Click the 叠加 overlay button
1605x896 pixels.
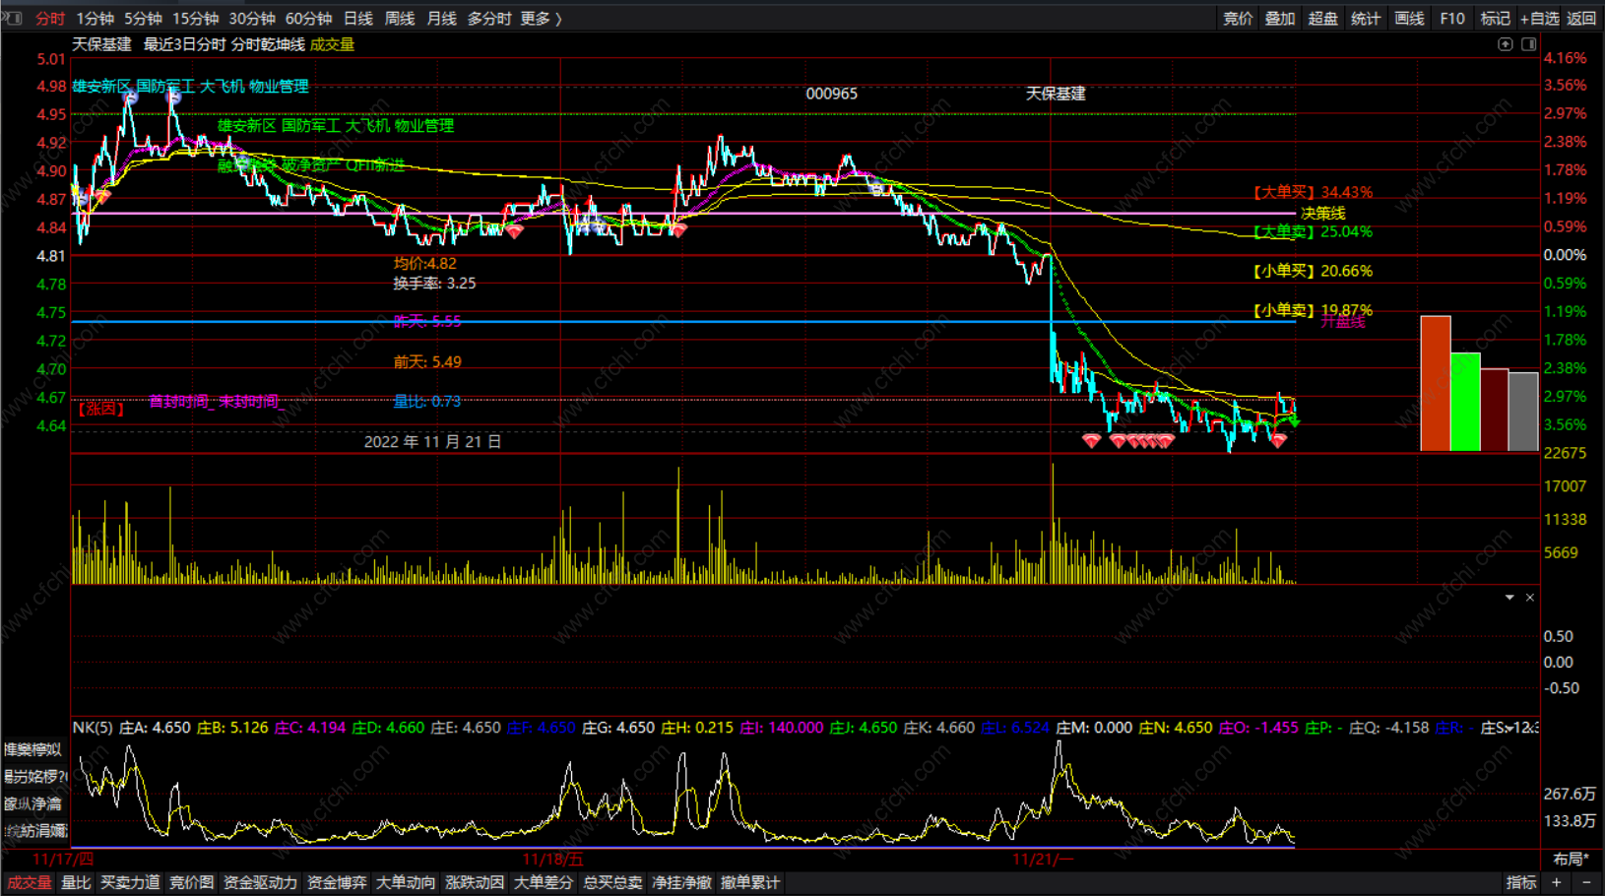1280,19
